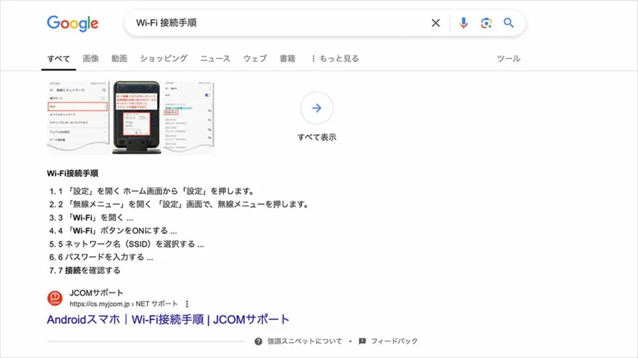638x358 pixels.
Task: Click the Google logo
Action: pyautogui.click(x=72, y=23)
